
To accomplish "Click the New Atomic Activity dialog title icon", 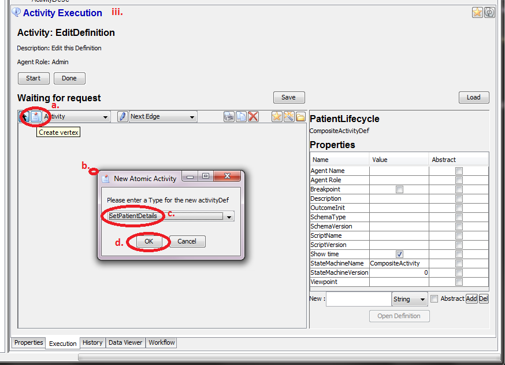I will pyautogui.click(x=106, y=178).
